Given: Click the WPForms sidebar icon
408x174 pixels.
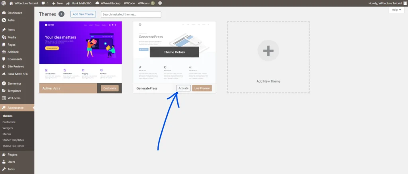Looking at the screenshot, I should 4,98.
